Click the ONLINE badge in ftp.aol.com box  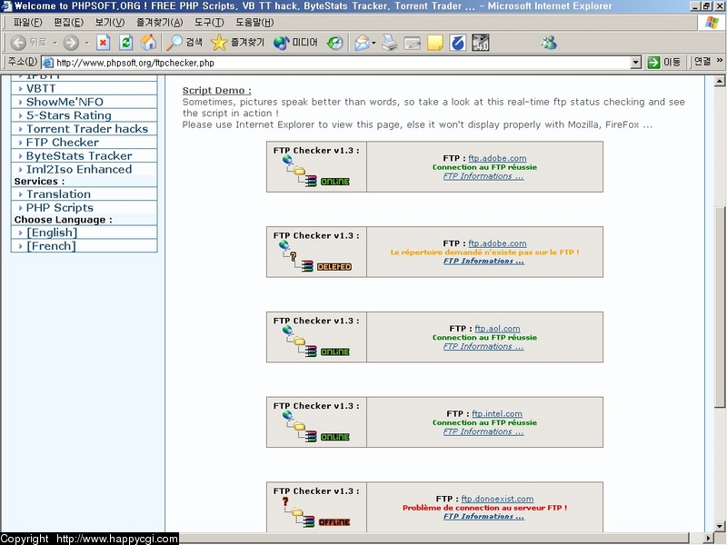coord(334,352)
